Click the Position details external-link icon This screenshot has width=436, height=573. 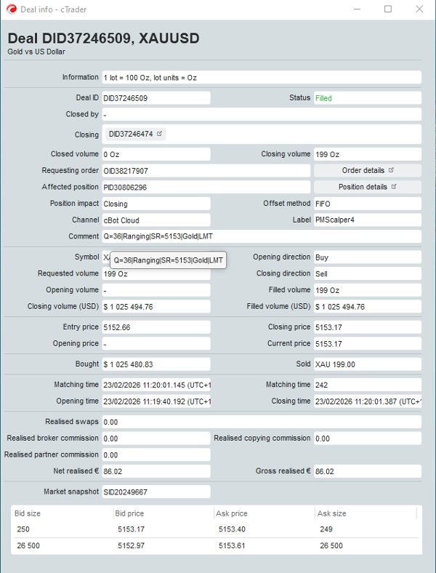394,187
